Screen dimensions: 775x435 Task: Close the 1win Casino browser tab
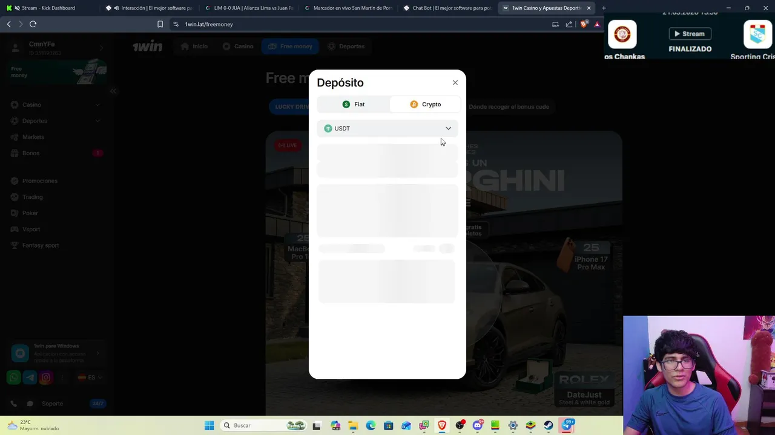[x=589, y=8]
